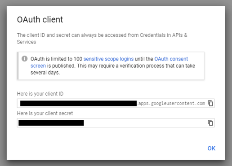
Task: Copy the client ID to clipboard
Action: point(210,103)
